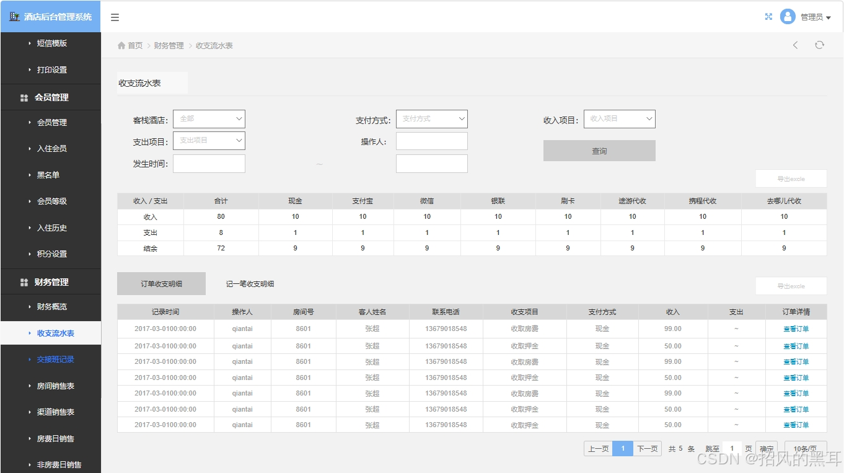Expand the 会员管理 sidebar section

click(x=50, y=97)
